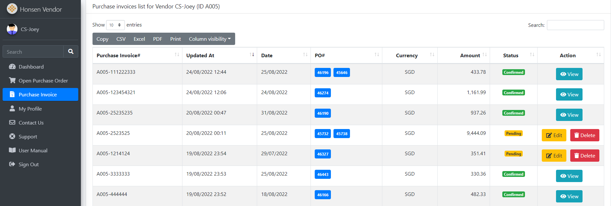Click the table Search input field
Viewport: 611px width, 206px height.
575,25
